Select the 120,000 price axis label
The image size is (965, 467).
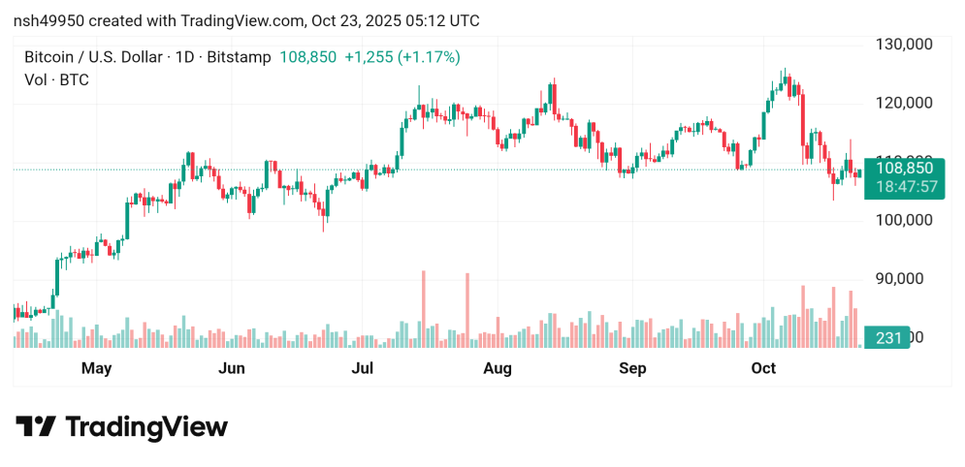(x=904, y=103)
